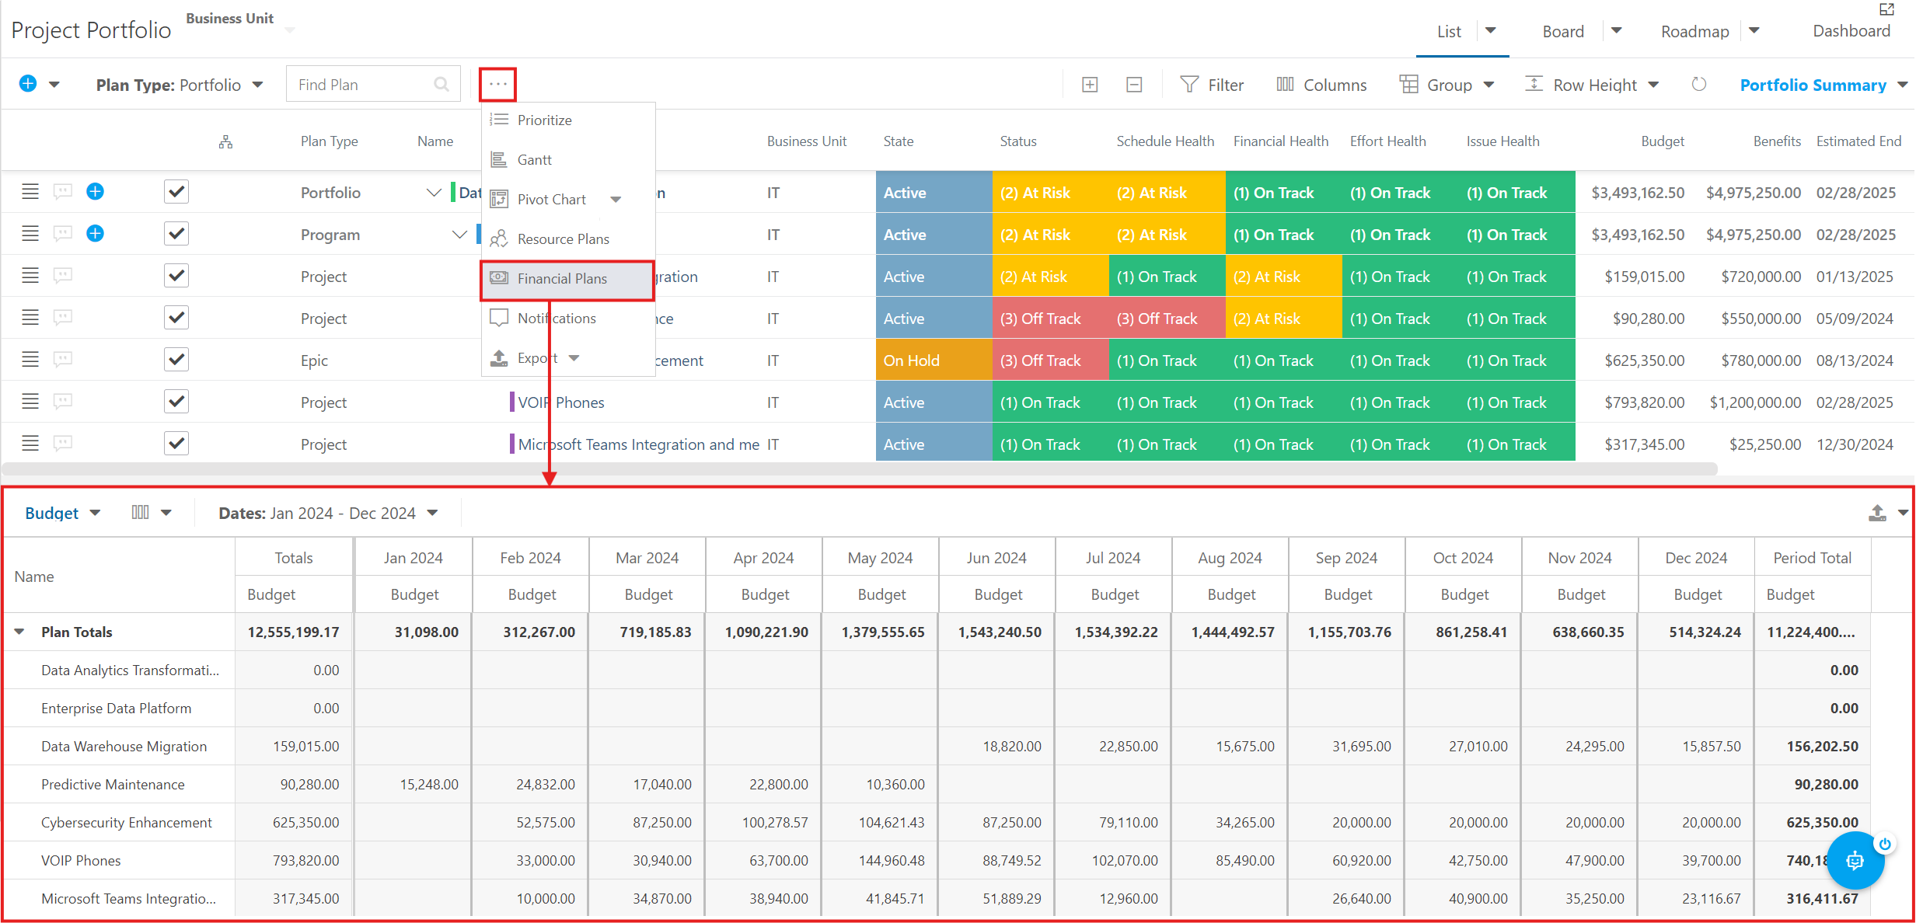Select Gantt from the menu
This screenshot has width=1916, height=923.
coord(568,159)
